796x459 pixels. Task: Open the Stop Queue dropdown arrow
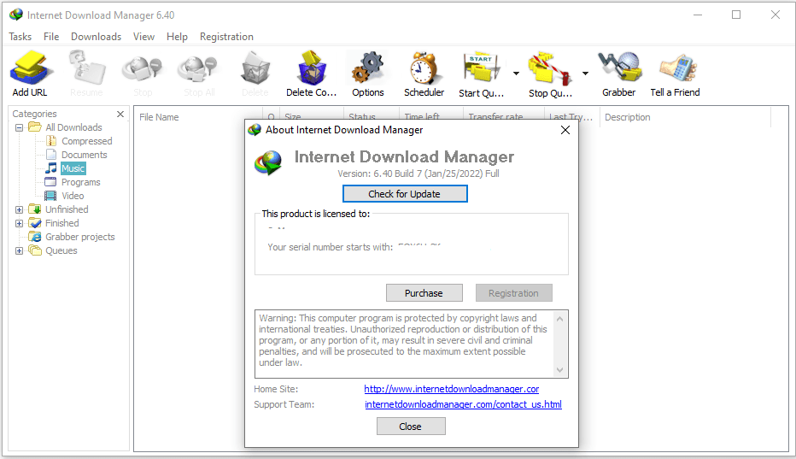[585, 74]
